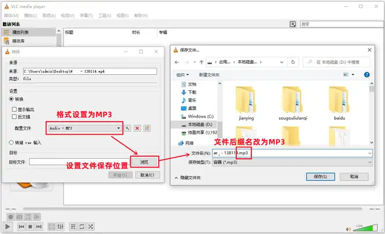This screenshot has width=385, height=234.
Task: Select Windows (C:) drive in navigation pane
Action: click(197, 116)
